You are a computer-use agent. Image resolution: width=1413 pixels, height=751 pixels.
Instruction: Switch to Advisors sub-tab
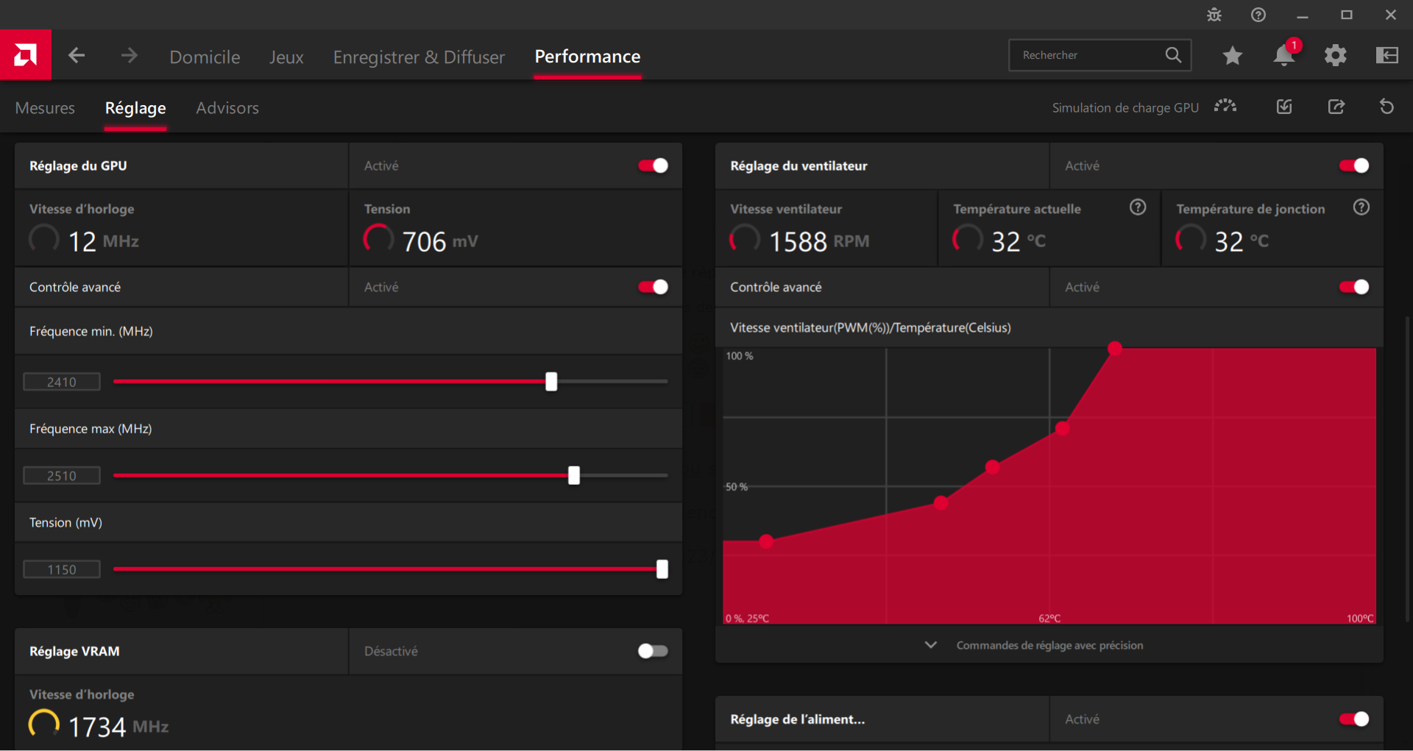(x=227, y=108)
